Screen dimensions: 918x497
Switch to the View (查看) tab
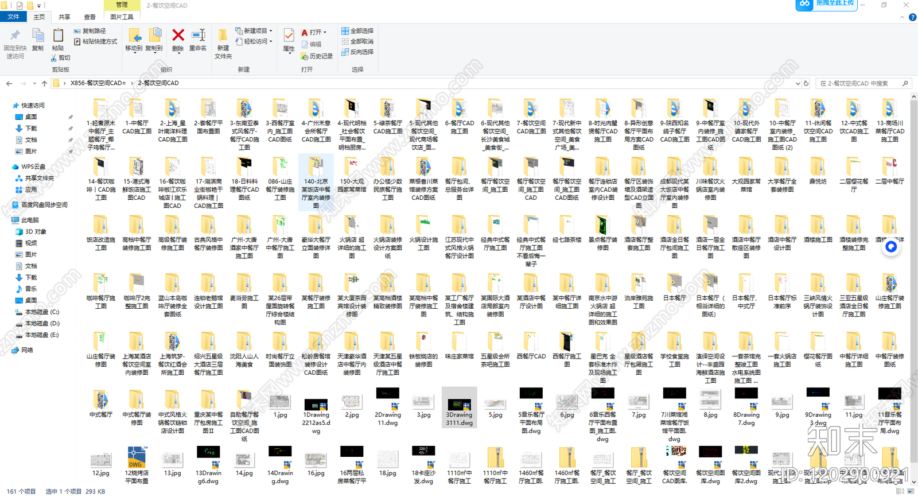90,17
